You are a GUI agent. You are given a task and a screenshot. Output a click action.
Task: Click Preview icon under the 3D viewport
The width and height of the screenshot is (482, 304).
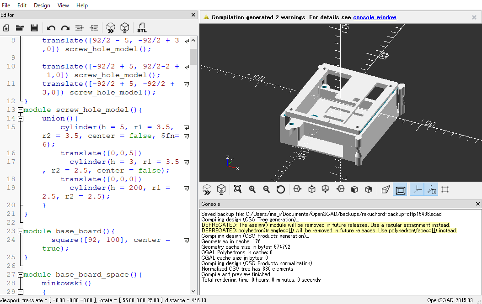point(207,189)
